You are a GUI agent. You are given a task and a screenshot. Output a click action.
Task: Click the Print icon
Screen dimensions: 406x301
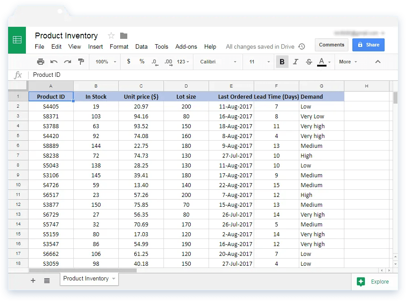(40, 62)
